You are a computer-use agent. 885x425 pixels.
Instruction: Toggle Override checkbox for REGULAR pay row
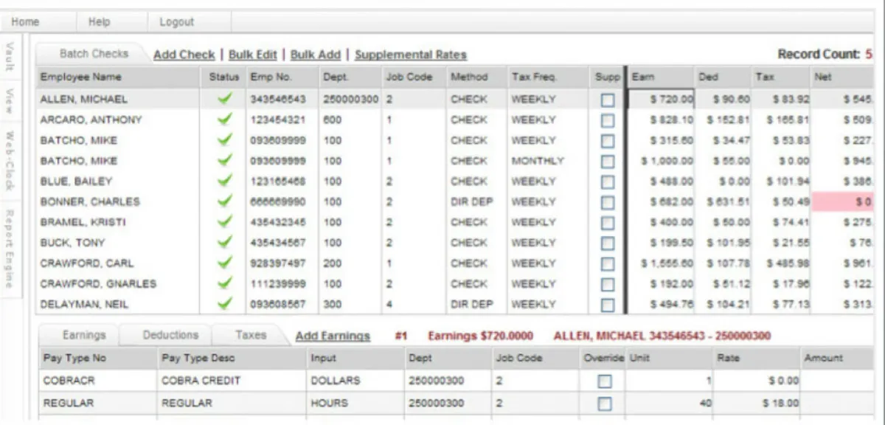[604, 404]
